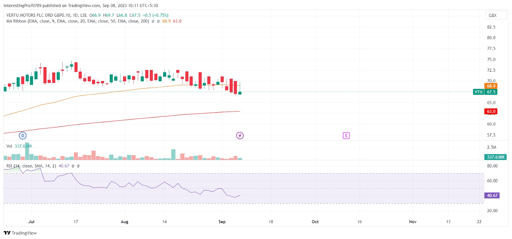The image size is (512, 239).
Task: Click the C67.5 close value
Action: tap(135, 15)
